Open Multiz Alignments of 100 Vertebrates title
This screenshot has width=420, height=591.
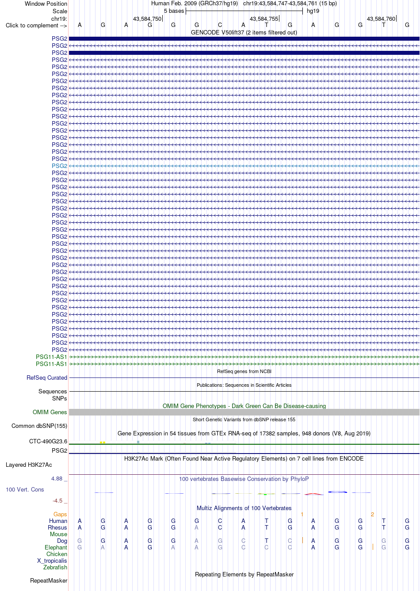244,508
